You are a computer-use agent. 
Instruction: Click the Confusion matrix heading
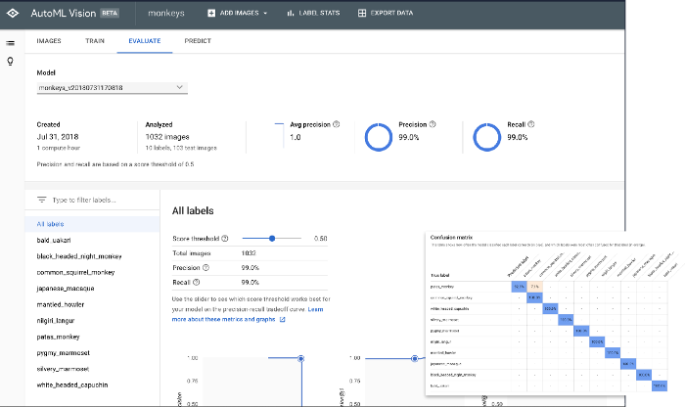[451, 238]
